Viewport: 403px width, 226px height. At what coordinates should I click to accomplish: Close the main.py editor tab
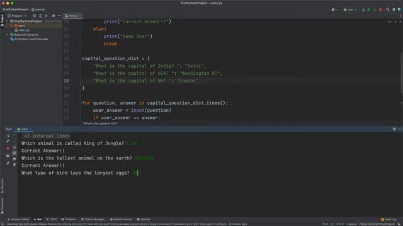click(80, 16)
